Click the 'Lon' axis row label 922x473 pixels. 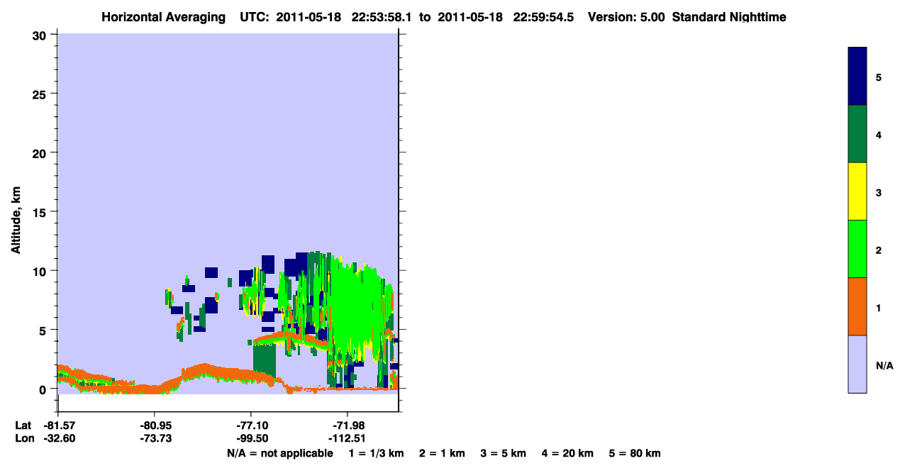23,438
